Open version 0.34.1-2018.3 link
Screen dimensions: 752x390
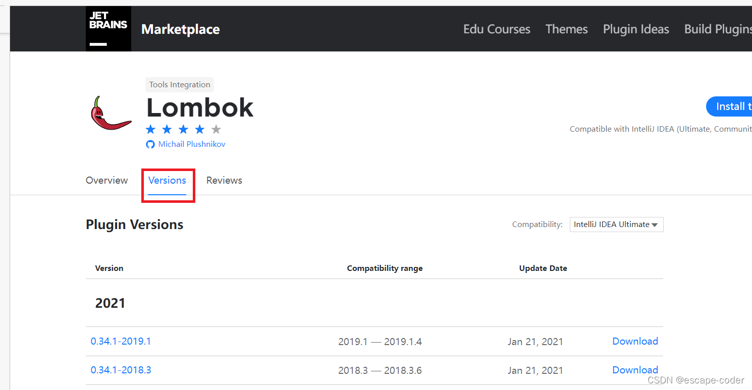click(121, 370)
